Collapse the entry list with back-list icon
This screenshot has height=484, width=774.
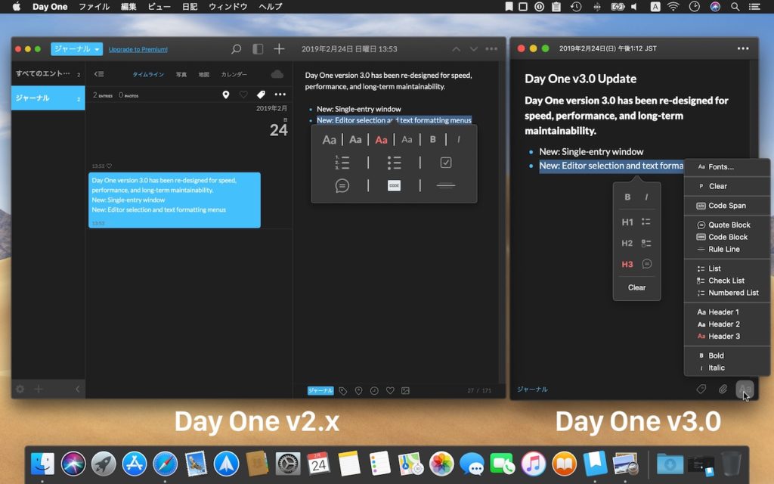pos(99,74)
